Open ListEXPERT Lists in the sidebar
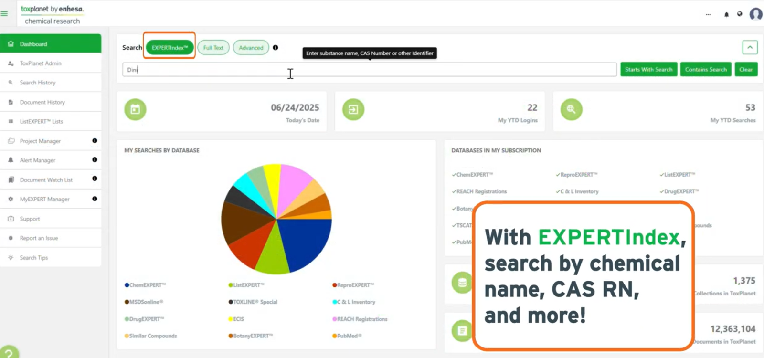The height and width of the screenshot is (358, 764). pyautogui.click(x=41, y=122)
